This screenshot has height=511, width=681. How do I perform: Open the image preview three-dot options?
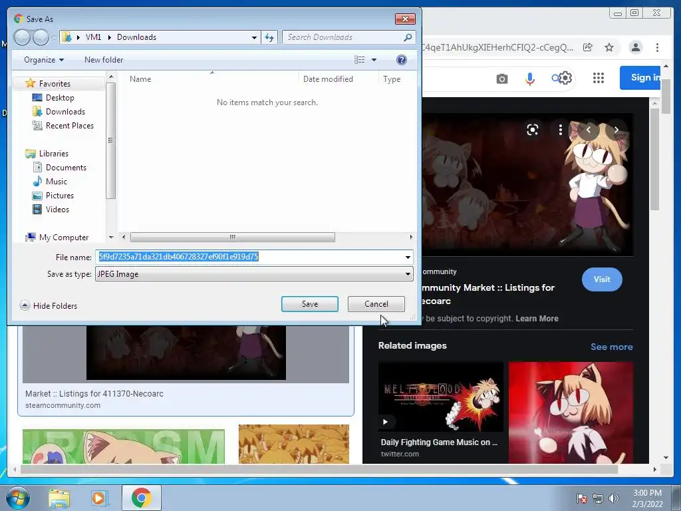pyautogui.click(x=560, y=130)
